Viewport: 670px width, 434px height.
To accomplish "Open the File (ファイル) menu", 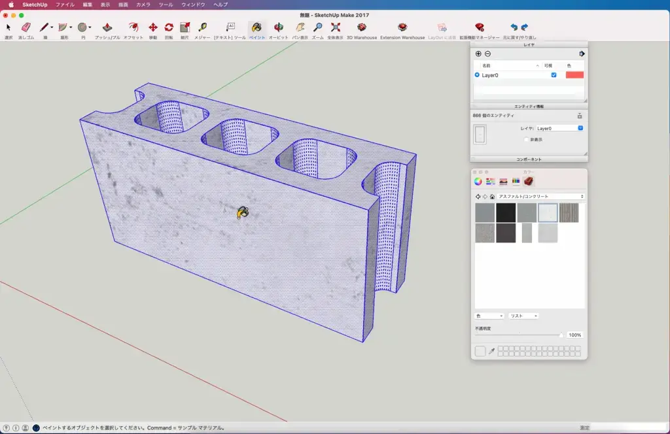I will 65,5.
